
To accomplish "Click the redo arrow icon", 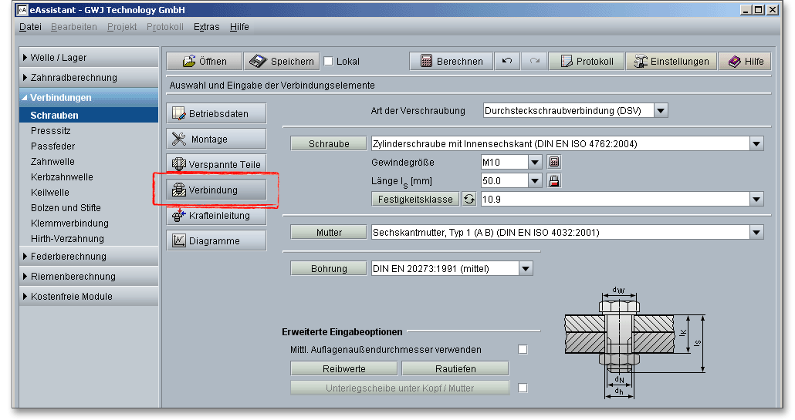I will [x=534, y=62].
